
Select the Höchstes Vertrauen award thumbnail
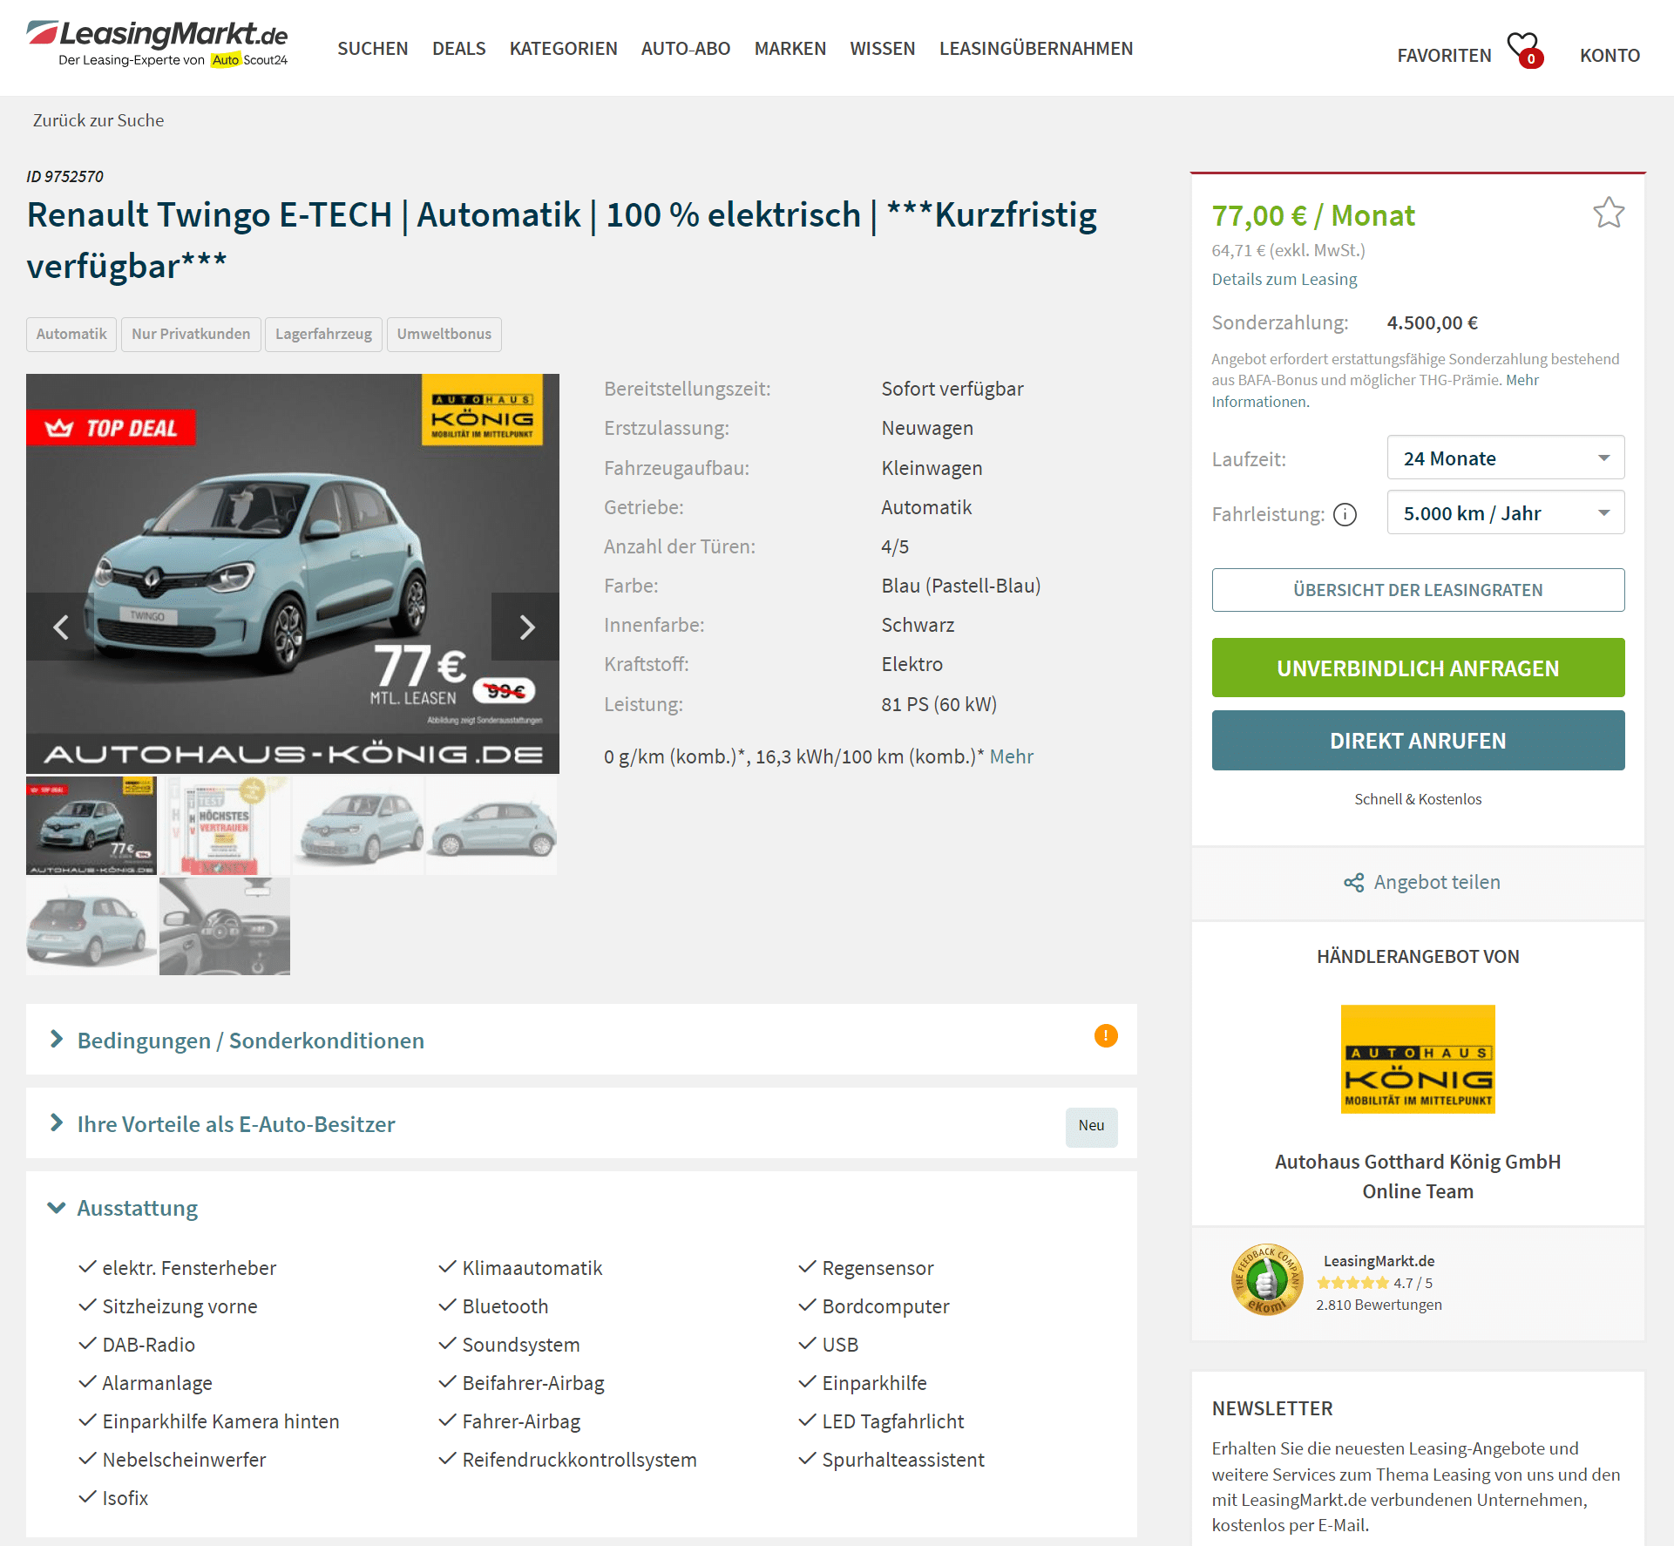(x=225, y=826)
